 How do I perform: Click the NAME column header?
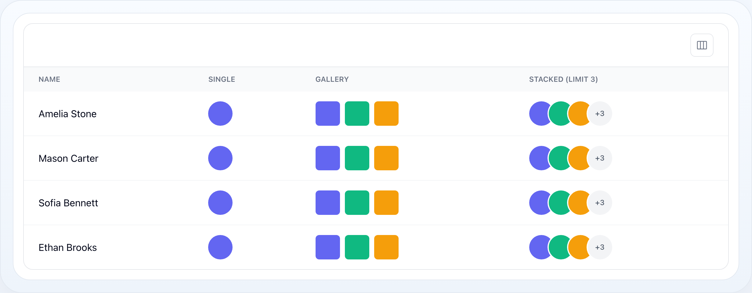tap(49, 79)
